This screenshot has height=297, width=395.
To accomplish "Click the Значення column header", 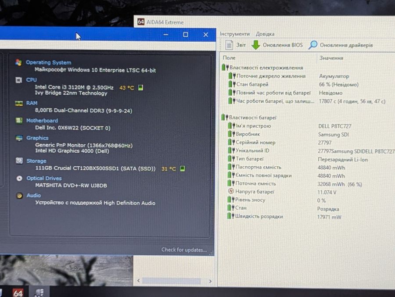I will click(x=331, y=58).
